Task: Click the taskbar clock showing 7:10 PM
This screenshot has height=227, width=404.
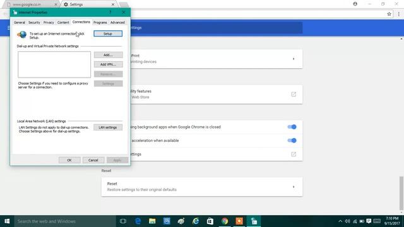Action: coord(392,221)
